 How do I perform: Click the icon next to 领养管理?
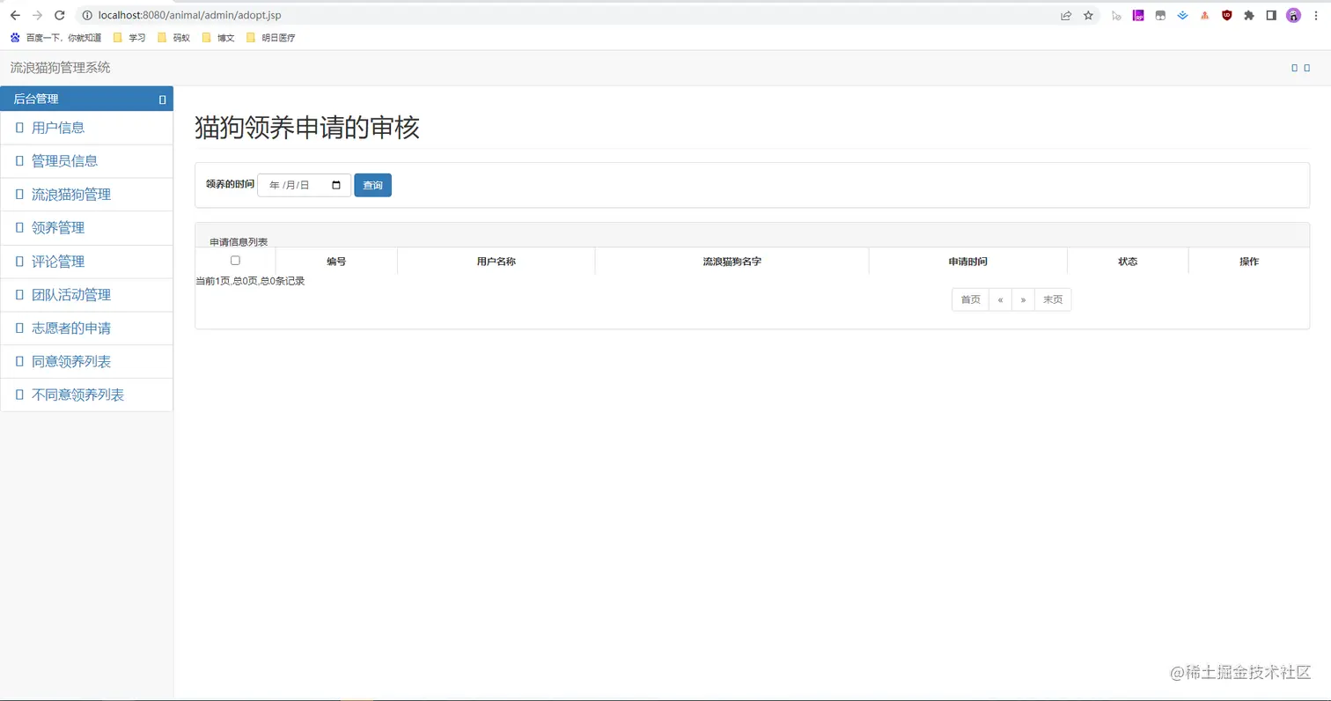point(19,227)
